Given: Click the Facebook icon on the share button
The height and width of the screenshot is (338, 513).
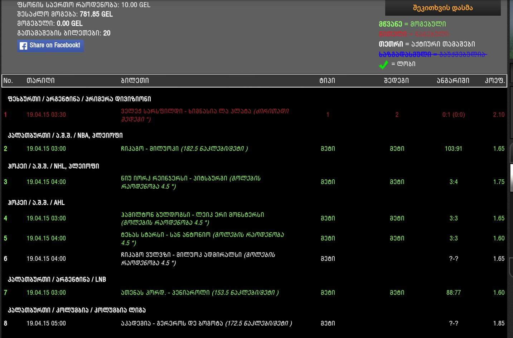Looking at the screenshot, I should (x=24, y=46).
